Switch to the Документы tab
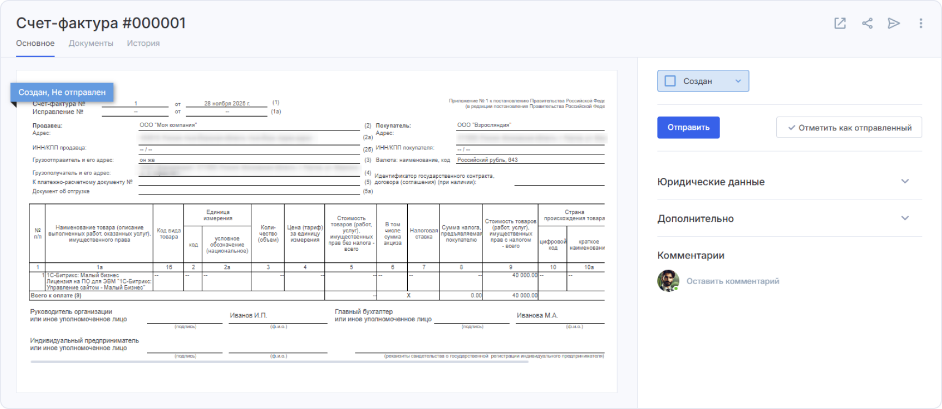 coord(90,43)
